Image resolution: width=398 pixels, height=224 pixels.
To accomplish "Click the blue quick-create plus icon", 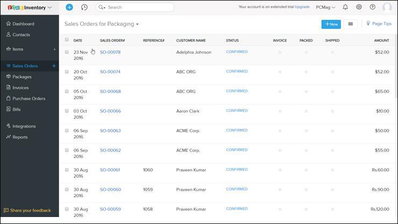I will (69, 8).
